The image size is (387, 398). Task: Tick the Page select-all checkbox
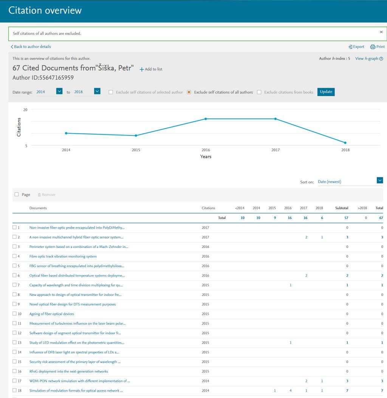[17, 194]
